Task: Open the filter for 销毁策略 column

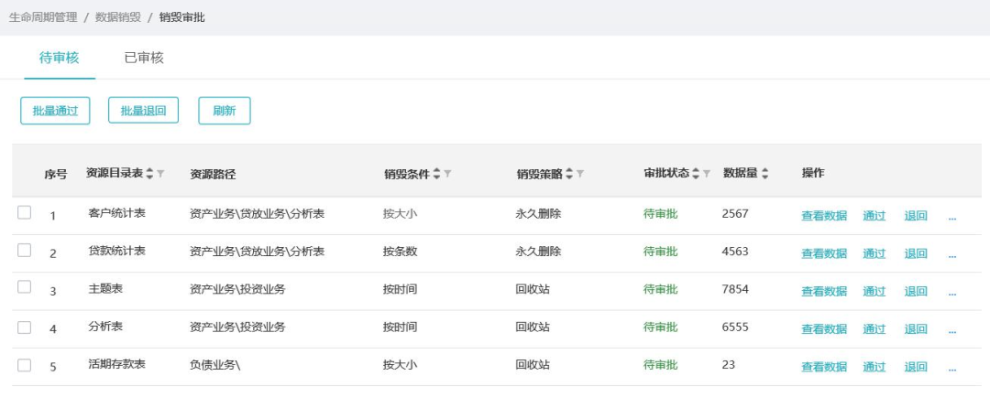Action: click(580, 174)
